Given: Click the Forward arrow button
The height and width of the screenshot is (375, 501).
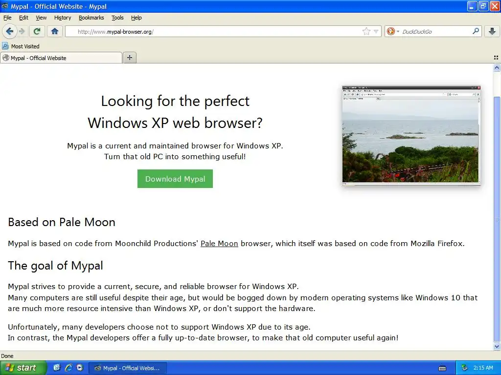Looking at the screenshot, I should pos(22,31).
